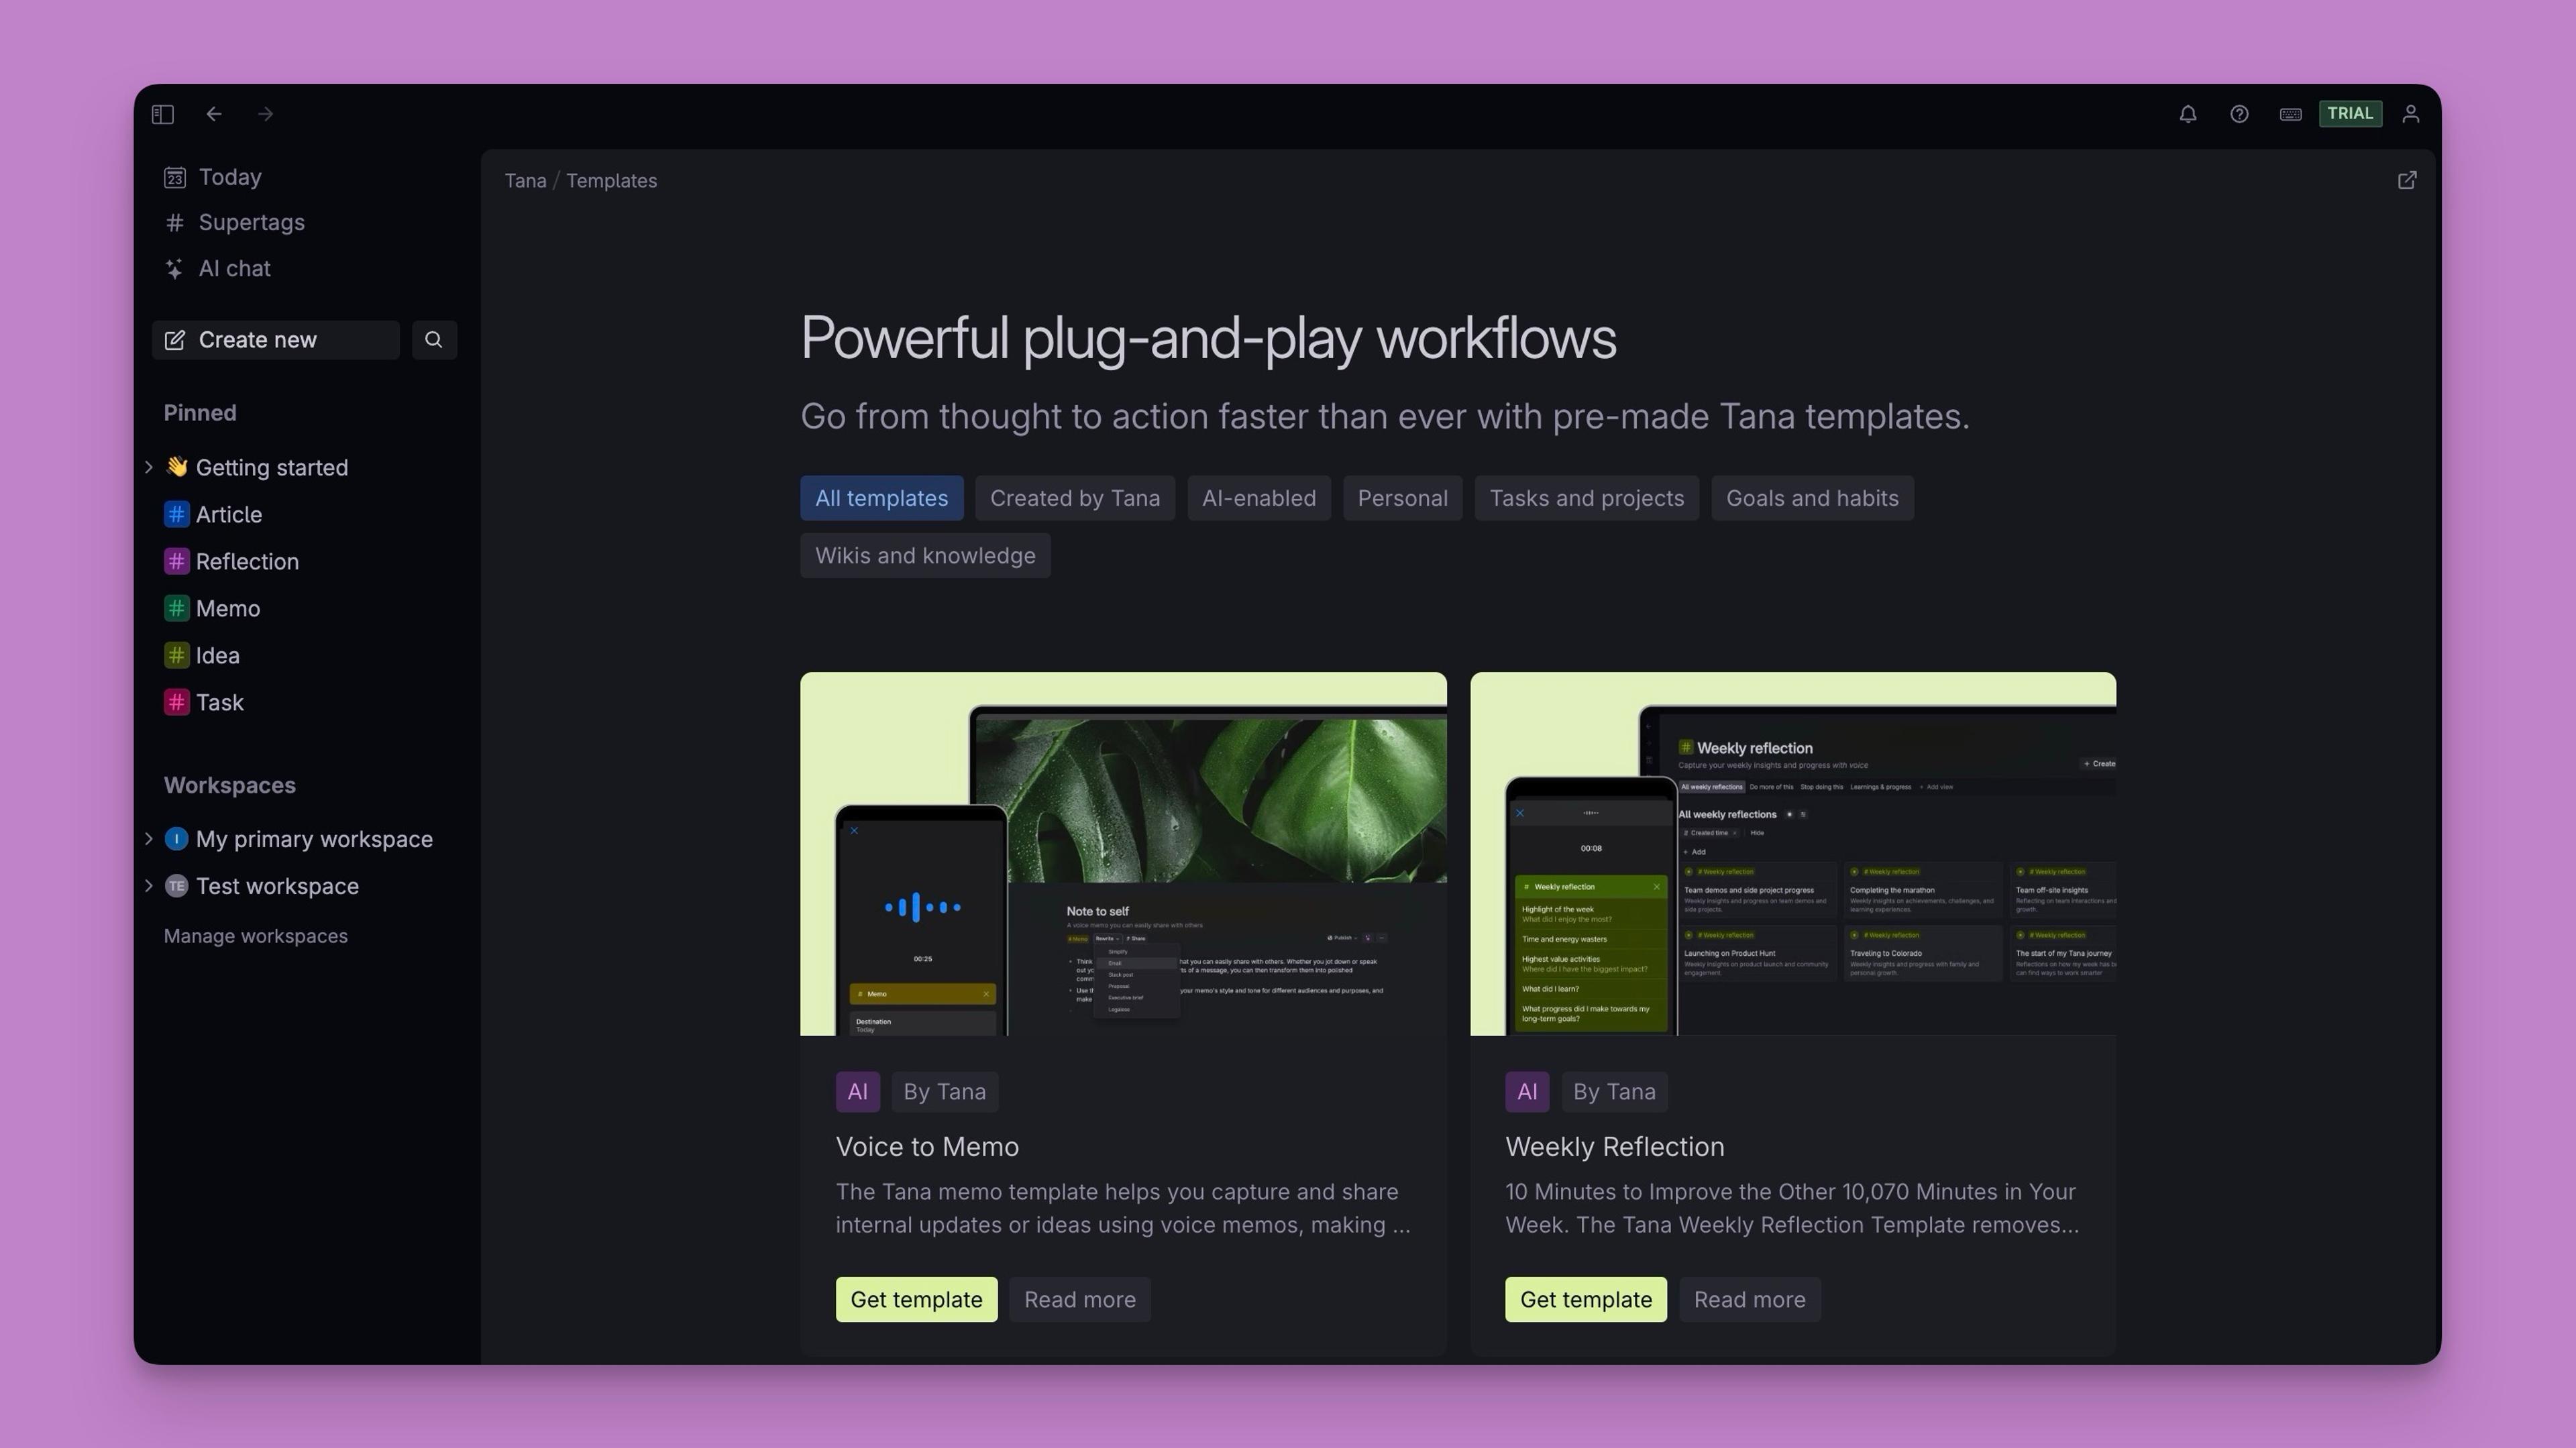Image resolution: width=2576 pixels, height=1448 pixels.
Task: Select the AI-enabled filter tab
Action: 1258,498
